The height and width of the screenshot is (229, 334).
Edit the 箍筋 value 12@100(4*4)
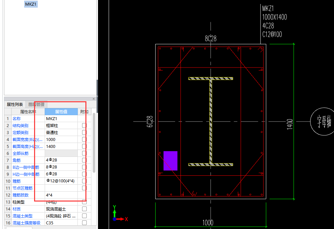coord(61,181)
